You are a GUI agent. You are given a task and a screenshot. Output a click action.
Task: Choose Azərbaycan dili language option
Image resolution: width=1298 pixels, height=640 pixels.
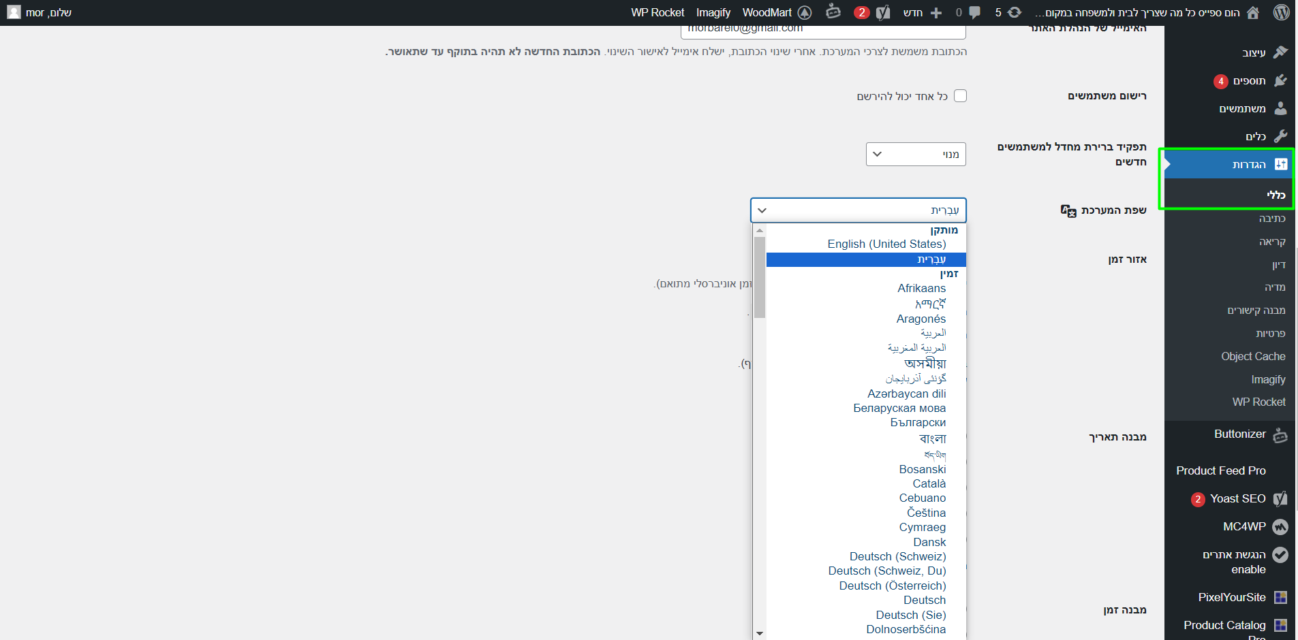pyautogui.click(x=906, y=394)
